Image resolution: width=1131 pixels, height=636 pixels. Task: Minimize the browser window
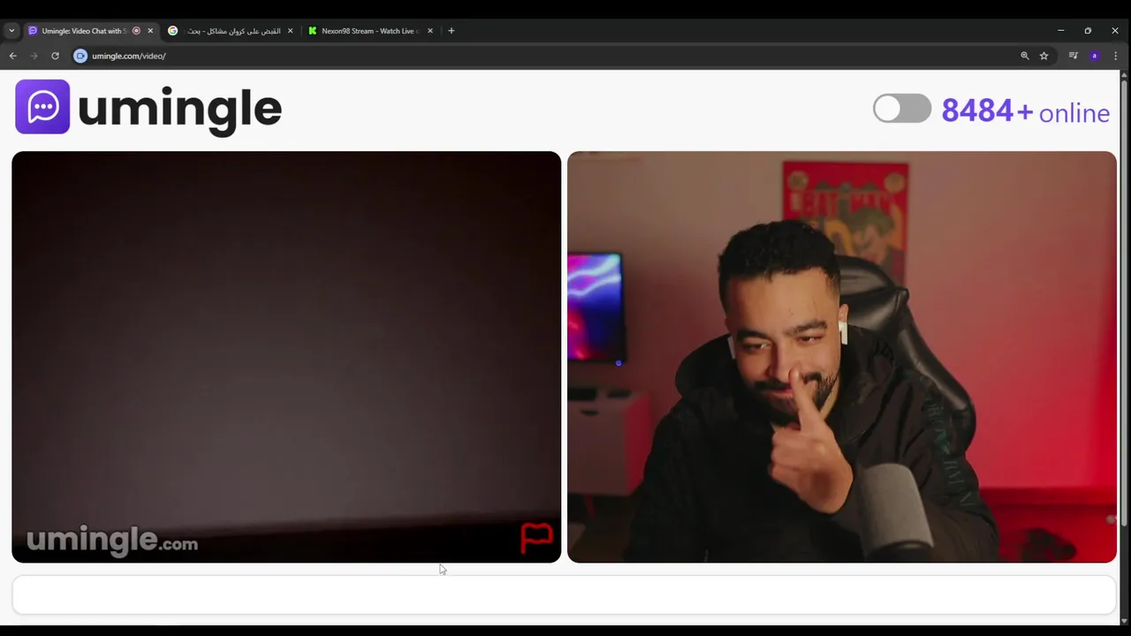1060,31
